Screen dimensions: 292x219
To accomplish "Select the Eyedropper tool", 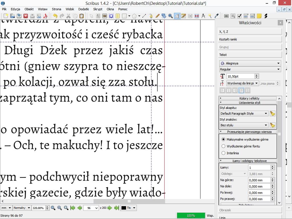I will tap(216, 16).
